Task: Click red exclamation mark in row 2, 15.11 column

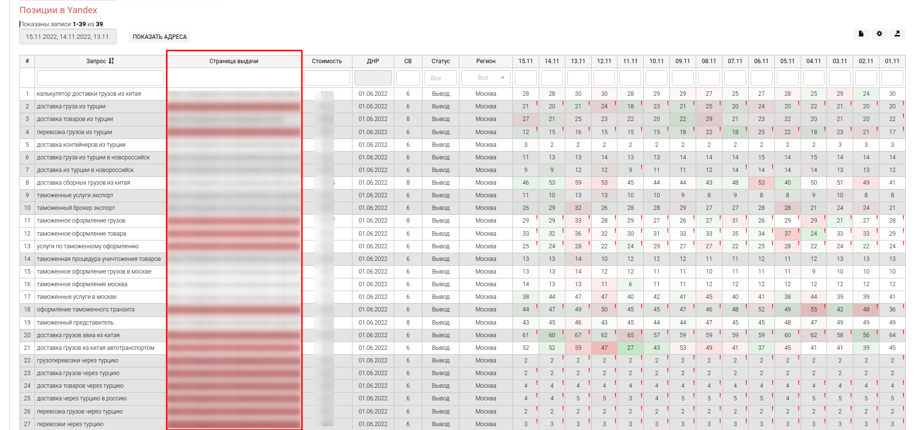Action: [537, 103]
